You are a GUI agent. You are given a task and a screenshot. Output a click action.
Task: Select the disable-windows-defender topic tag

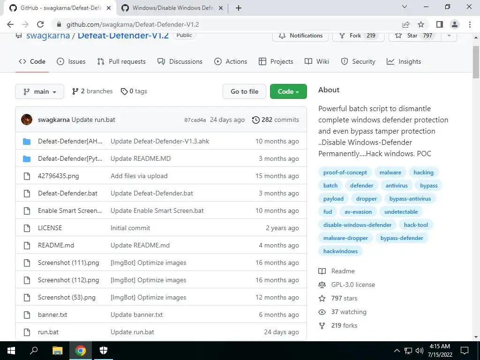click(x=357, y=225)
